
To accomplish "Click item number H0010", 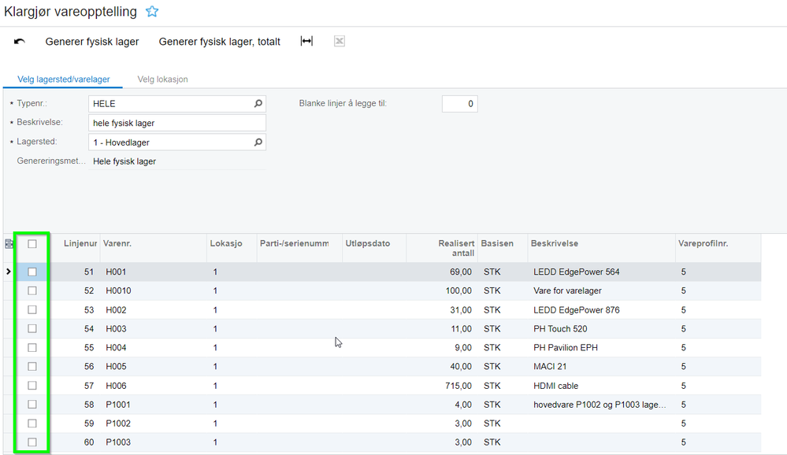I will pyautogui.click(x=118, y=290).
